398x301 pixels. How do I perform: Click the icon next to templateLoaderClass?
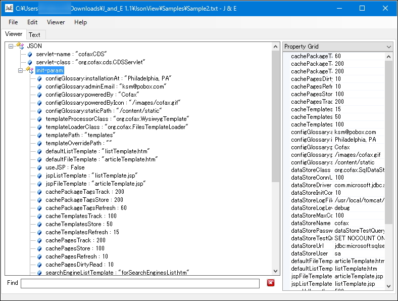39,127
